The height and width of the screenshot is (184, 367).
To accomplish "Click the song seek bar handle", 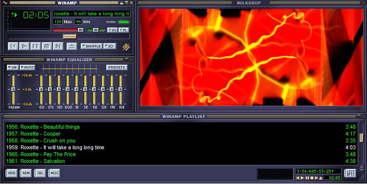I will (x=70, y=37).
